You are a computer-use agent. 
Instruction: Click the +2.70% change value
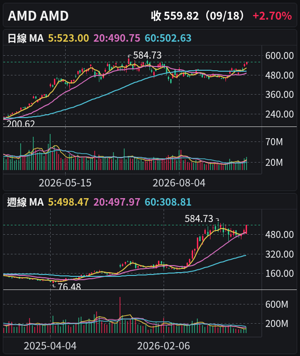(x=272, y=16)
